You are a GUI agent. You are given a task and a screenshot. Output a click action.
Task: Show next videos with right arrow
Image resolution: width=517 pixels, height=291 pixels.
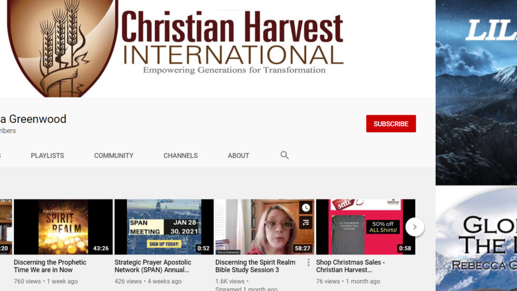414,227
